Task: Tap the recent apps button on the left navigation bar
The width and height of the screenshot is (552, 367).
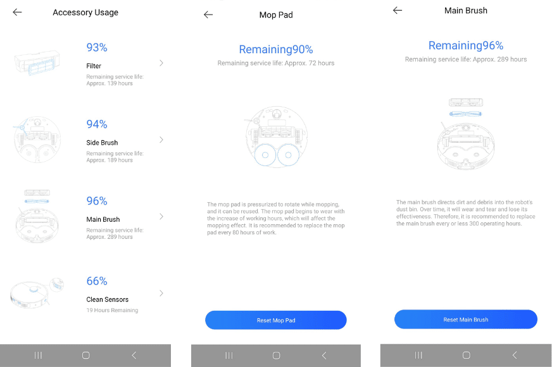Action: [38, 355]
